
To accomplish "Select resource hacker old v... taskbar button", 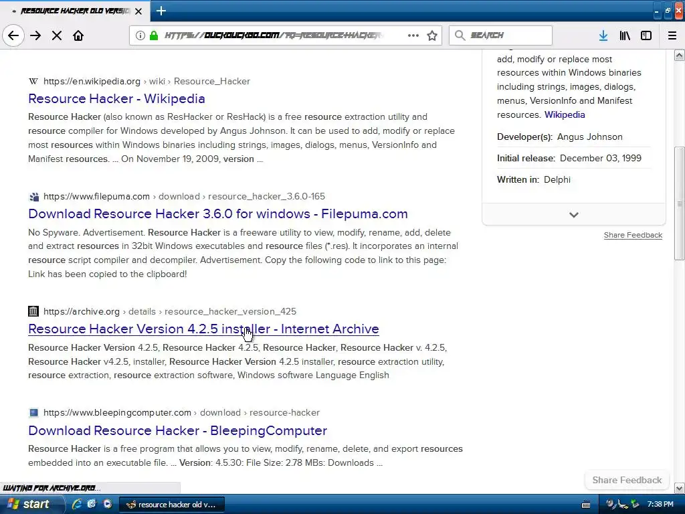I will coord(172,505).
